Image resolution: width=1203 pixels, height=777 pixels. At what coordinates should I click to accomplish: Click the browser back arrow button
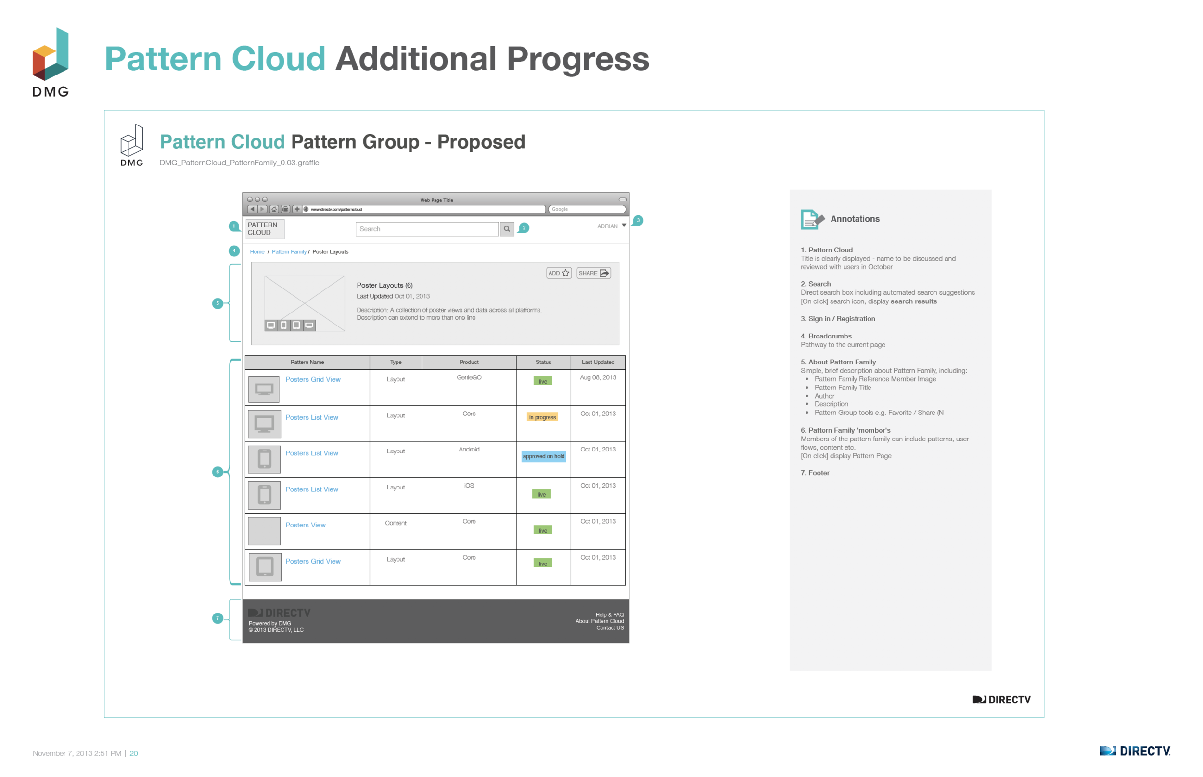(x=252, y=209)
